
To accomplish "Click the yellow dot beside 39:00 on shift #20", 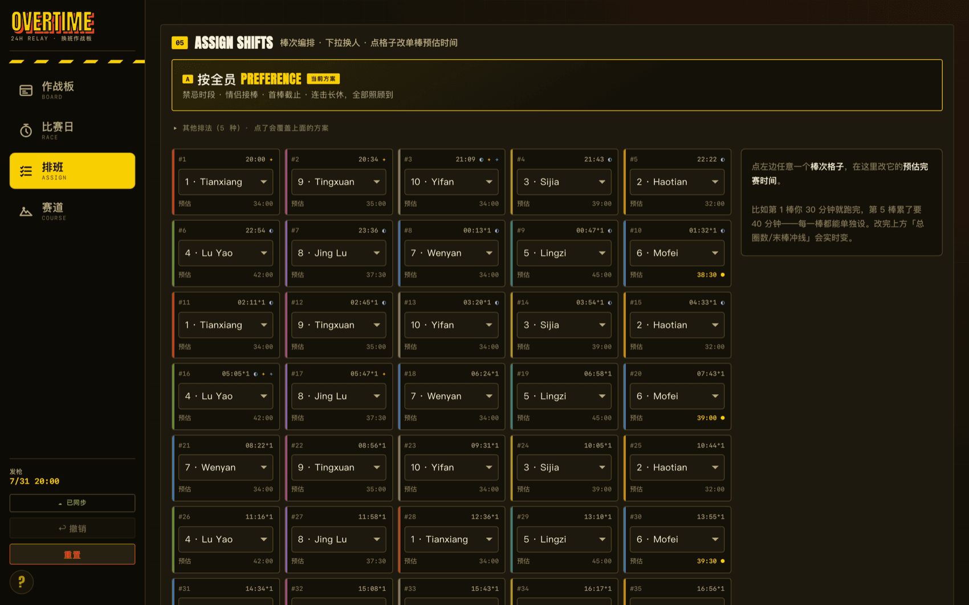I will point(723,418).
